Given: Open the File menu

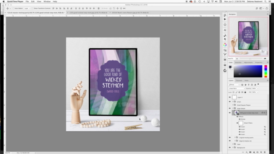Looking at the screenshot, I should click(27, 1).
